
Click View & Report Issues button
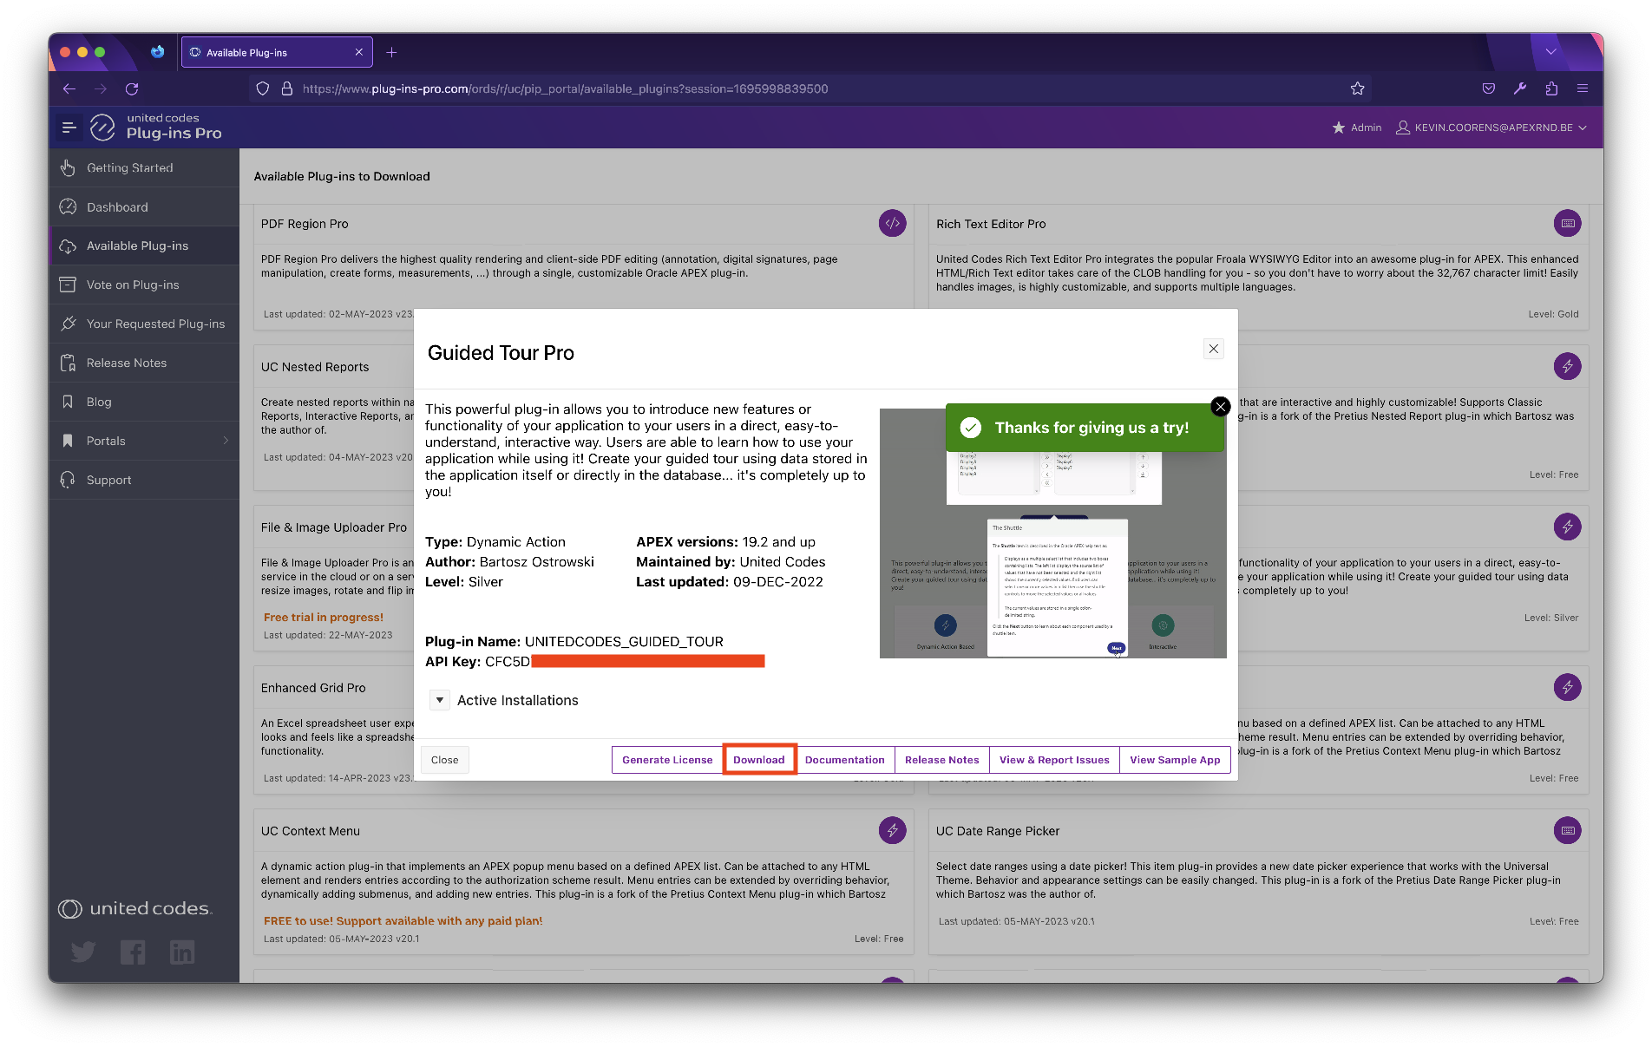click(x=1054, y=760)
